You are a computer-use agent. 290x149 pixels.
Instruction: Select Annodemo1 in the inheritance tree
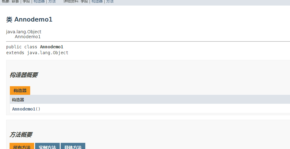[x=28, y=37]
